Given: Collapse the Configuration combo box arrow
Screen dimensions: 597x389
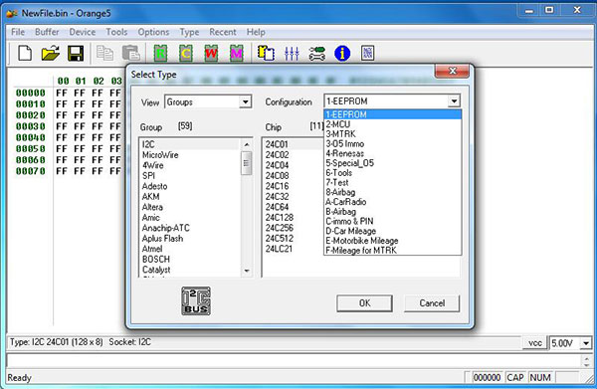Looking at the screenshot, I should [454, 101].
